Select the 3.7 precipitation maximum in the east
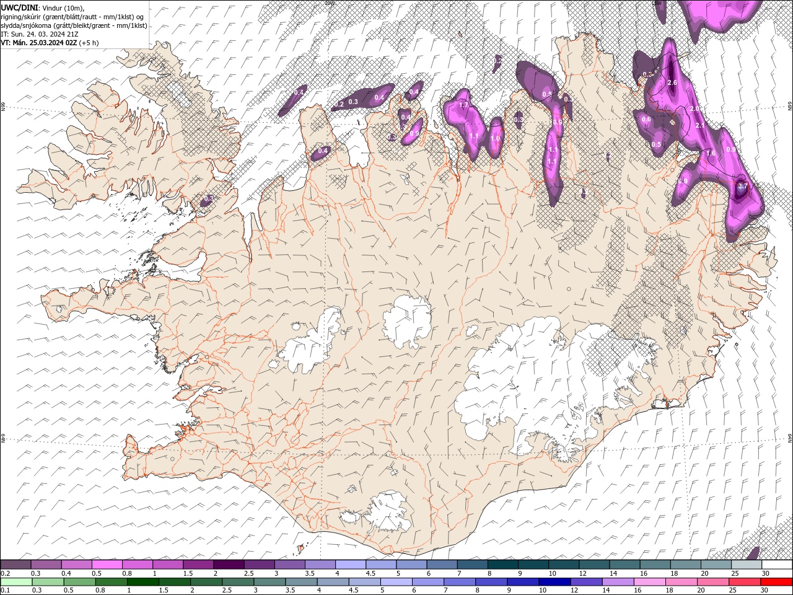Screen dimensions: 793x595 point(743,185)
